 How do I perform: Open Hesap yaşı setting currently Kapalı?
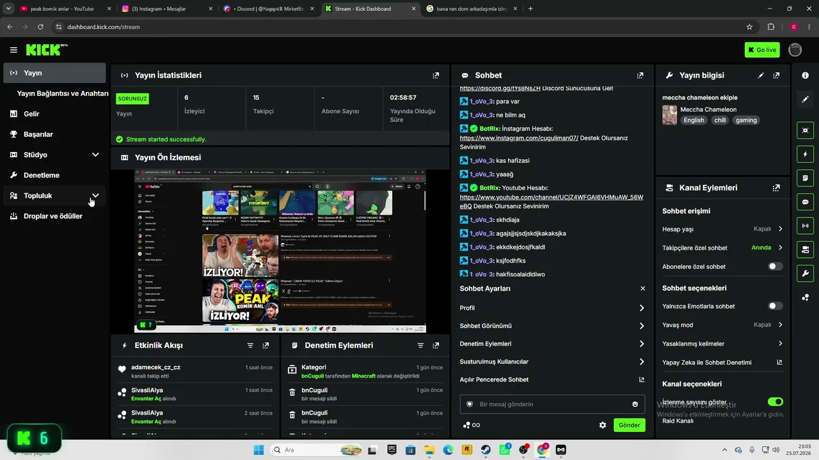tap(722, 229)
